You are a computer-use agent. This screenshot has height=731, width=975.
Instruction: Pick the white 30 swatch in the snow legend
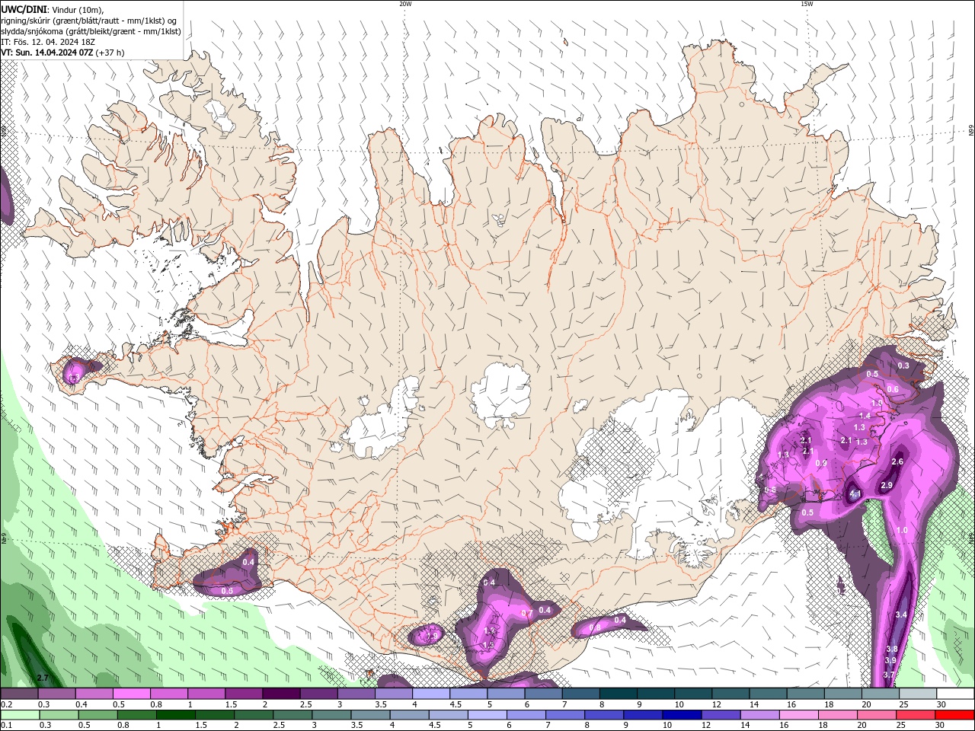click(954, 694)
